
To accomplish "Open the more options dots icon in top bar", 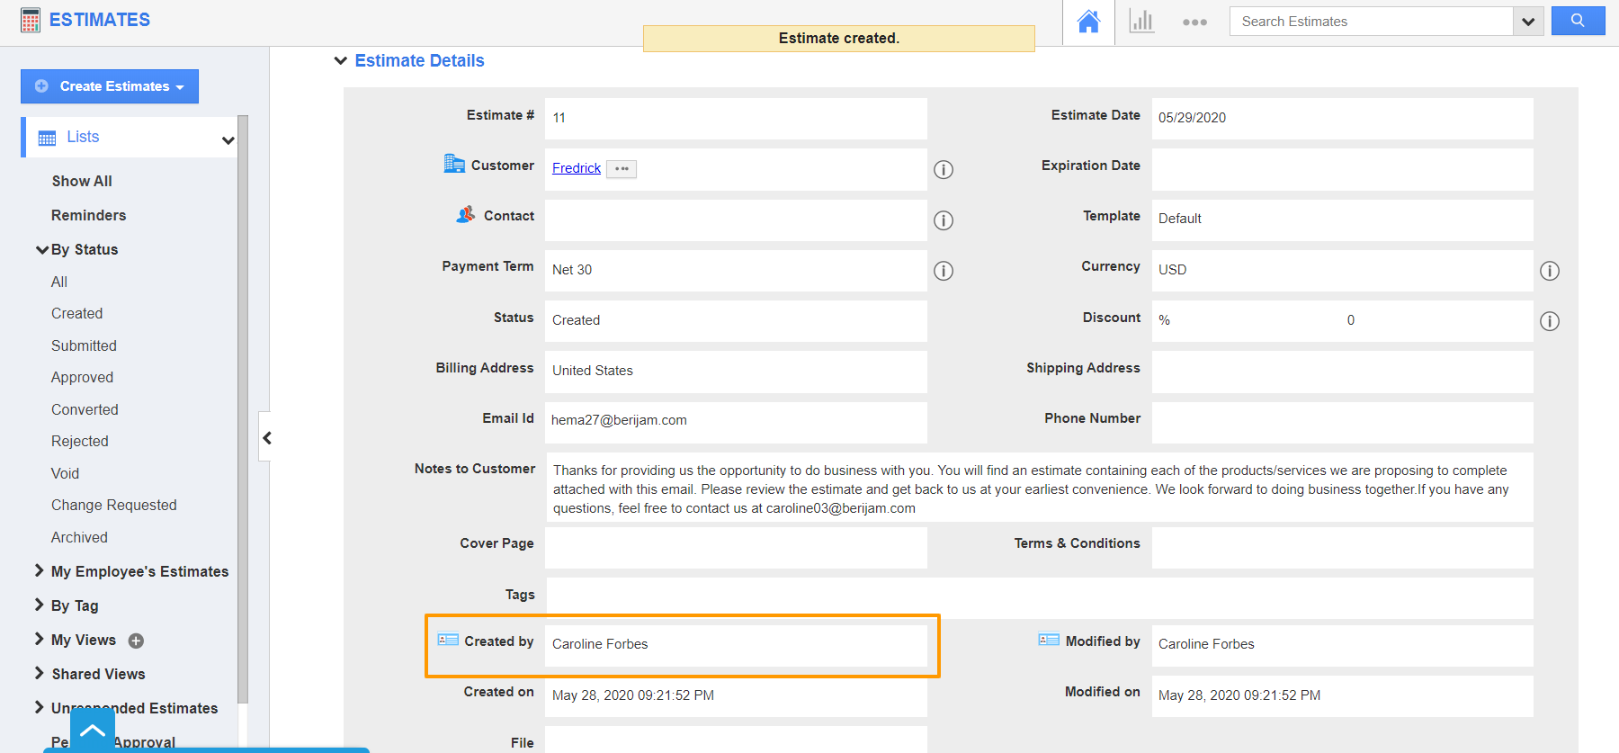I will (x=1194, y=22).
